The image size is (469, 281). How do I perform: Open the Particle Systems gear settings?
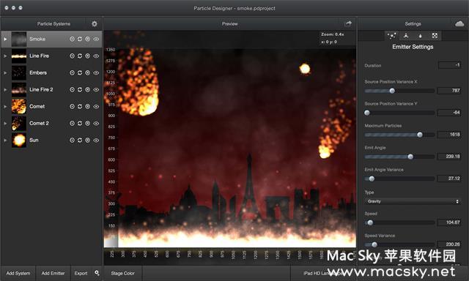[95, 23]
